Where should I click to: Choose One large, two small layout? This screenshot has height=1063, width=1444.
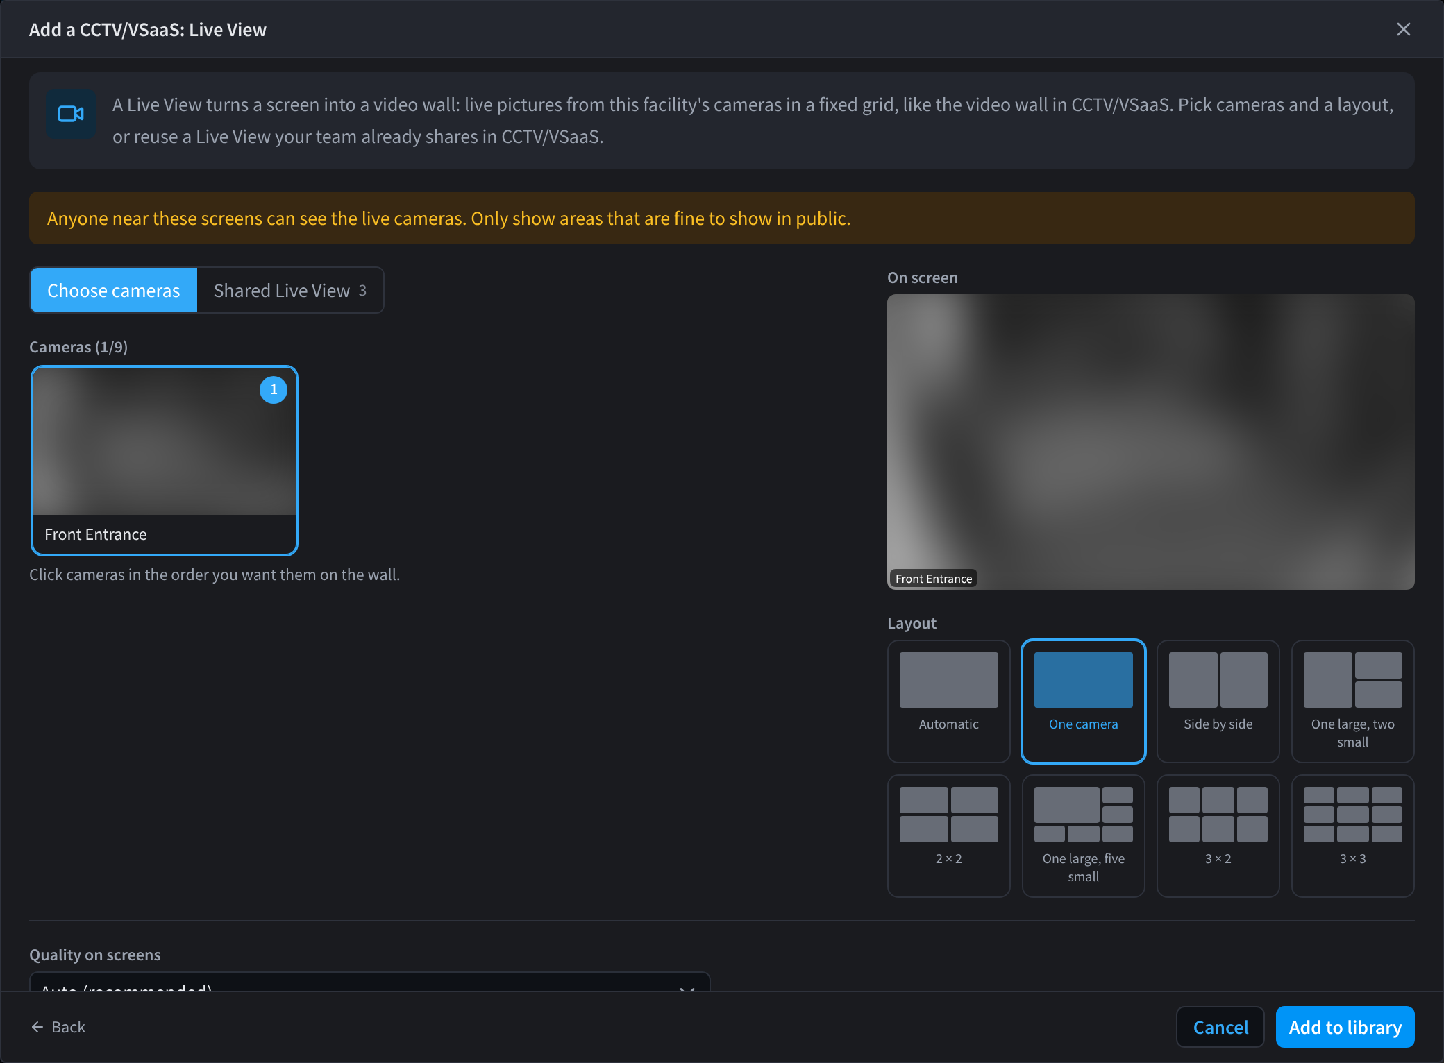pyautogui.click(x=1352, y=701)
